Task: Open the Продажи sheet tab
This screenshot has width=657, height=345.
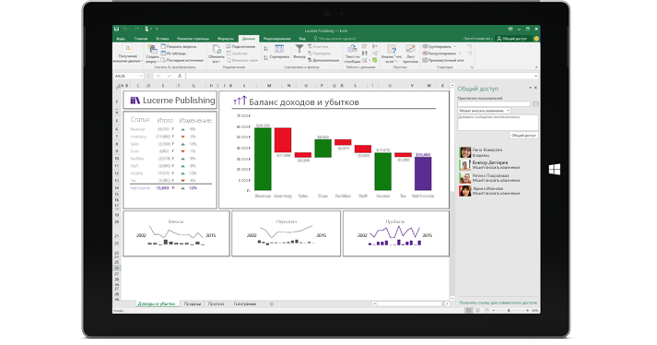Action: [192, 303]
